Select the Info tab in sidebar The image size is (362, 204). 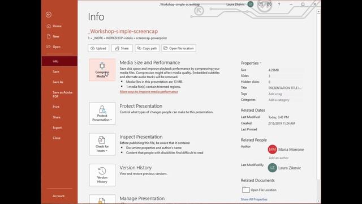pyautogui.click(x=59, y=61)
